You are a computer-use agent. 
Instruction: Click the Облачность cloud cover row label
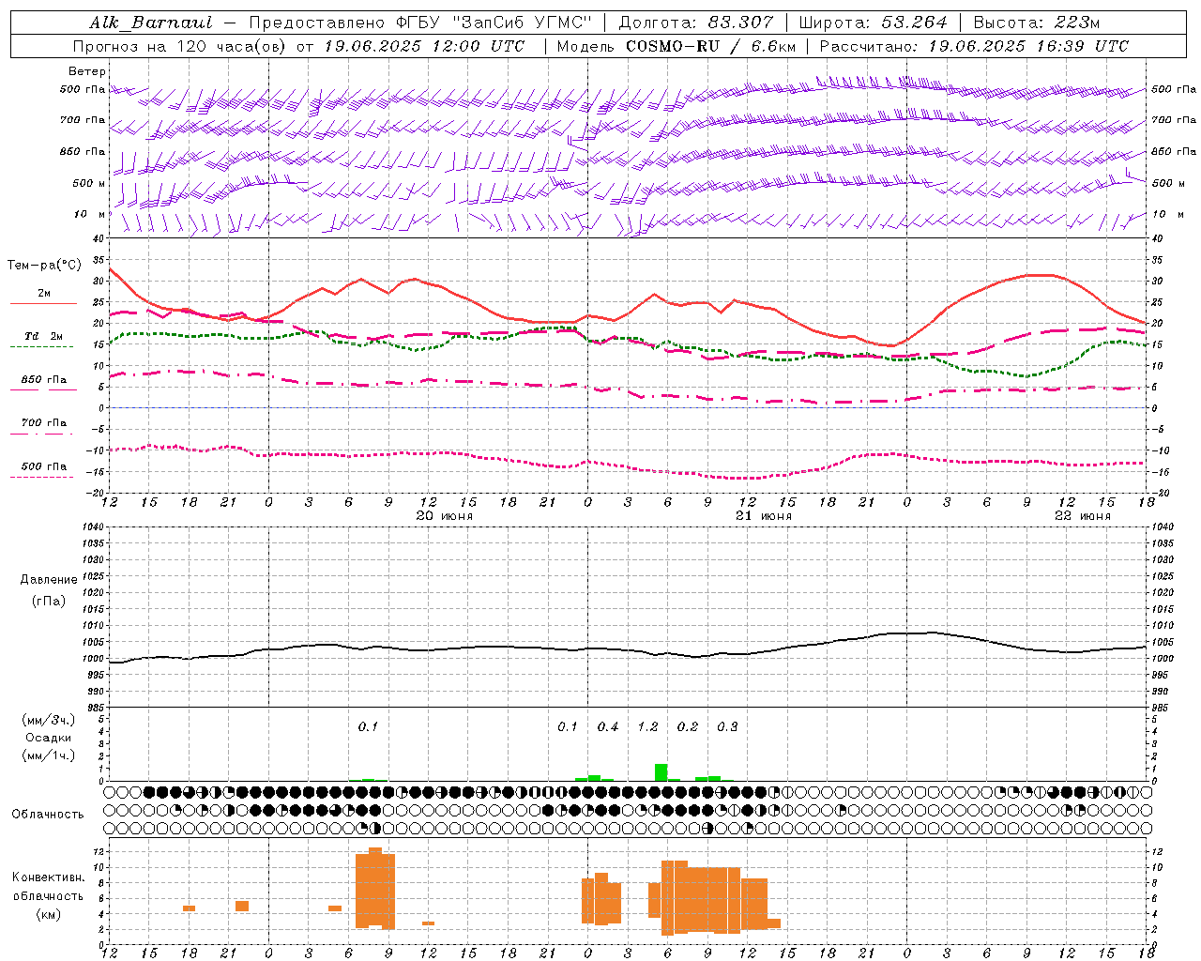[48, 815]
